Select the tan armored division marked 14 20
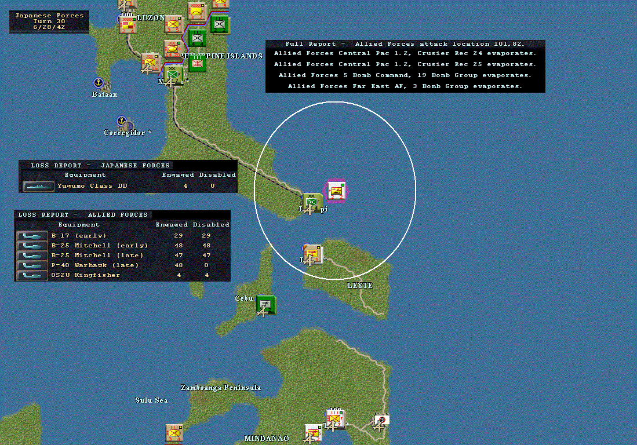The height and width of the screenshot is (445, 637). tap(173, 49)
